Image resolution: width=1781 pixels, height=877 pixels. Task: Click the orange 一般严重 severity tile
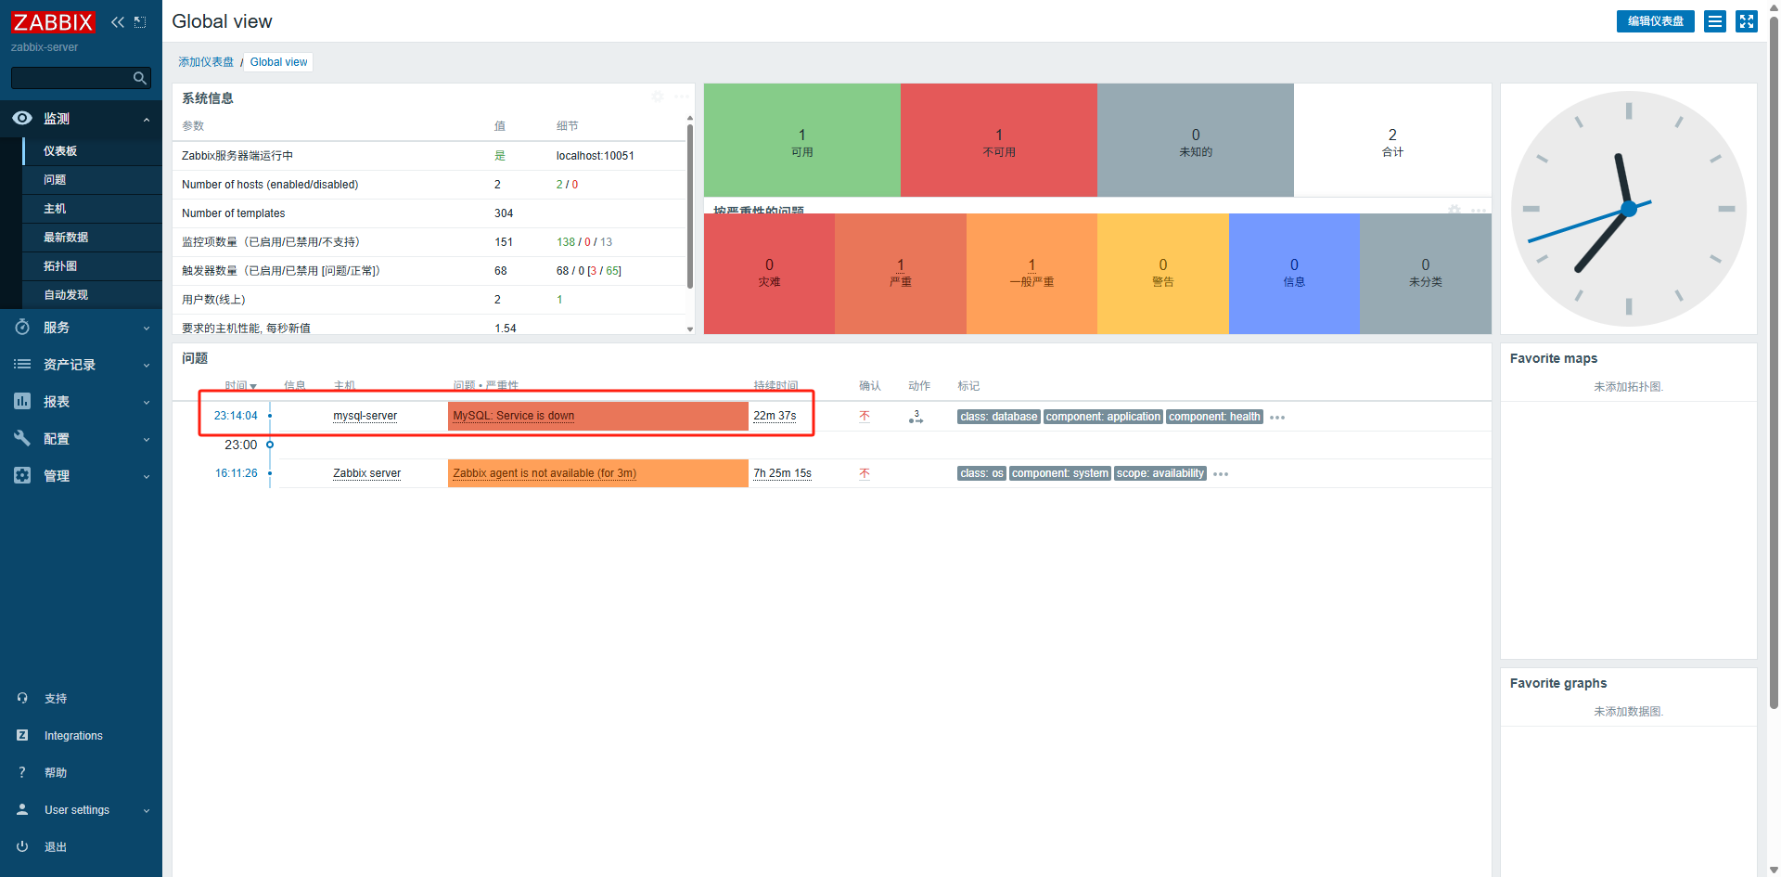point(1031,274)
